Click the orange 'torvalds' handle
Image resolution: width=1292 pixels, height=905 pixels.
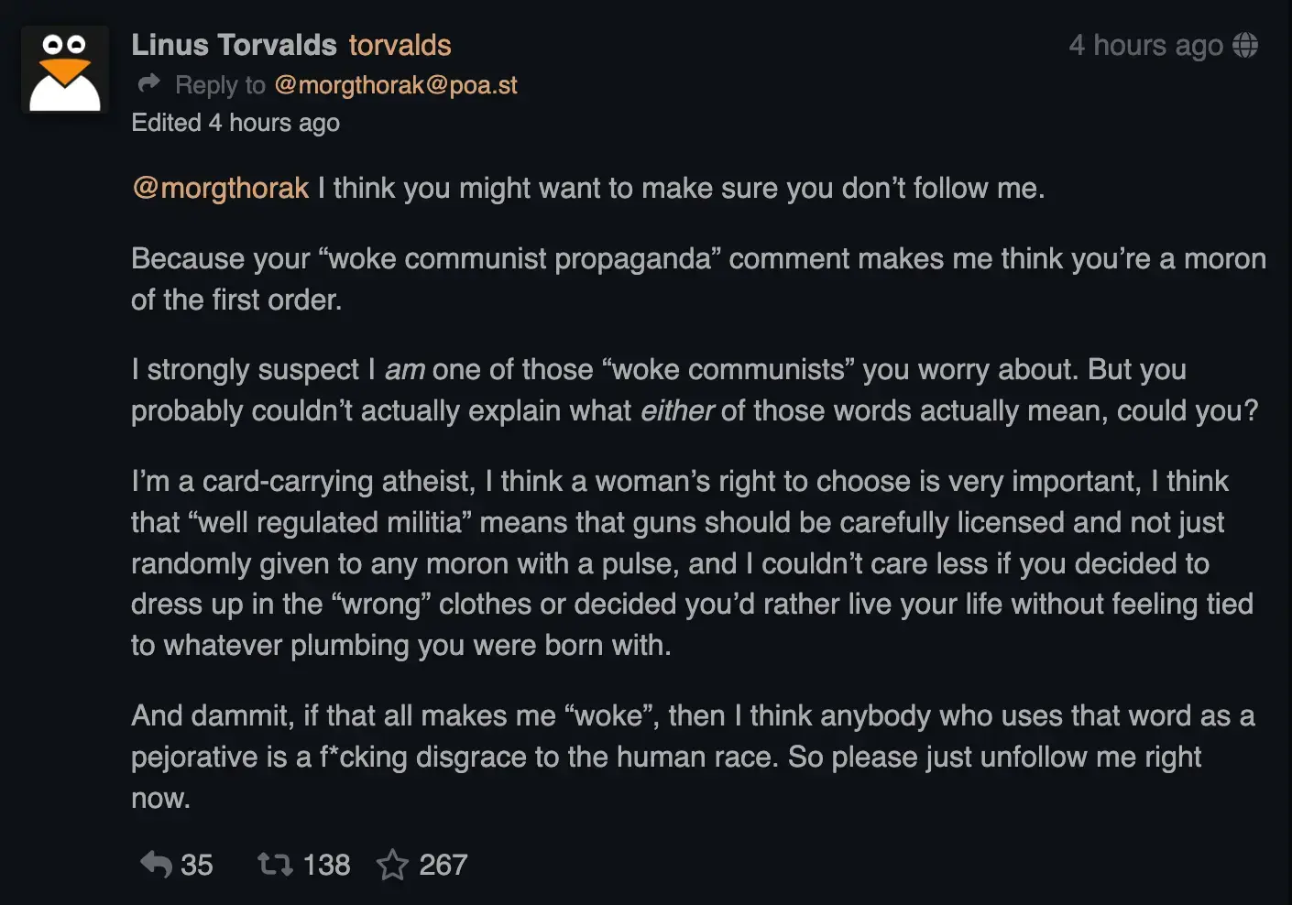(400, 45)
